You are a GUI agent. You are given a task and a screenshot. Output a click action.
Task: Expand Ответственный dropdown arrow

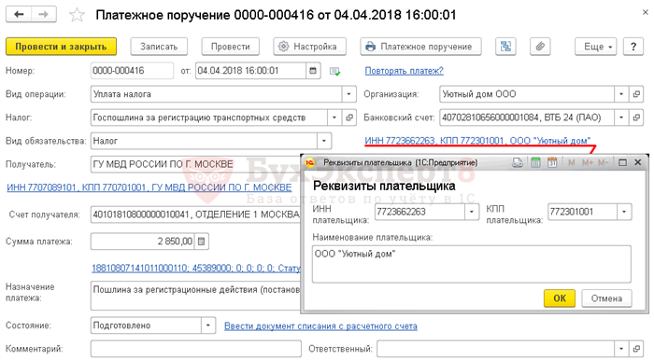[621, 349]
